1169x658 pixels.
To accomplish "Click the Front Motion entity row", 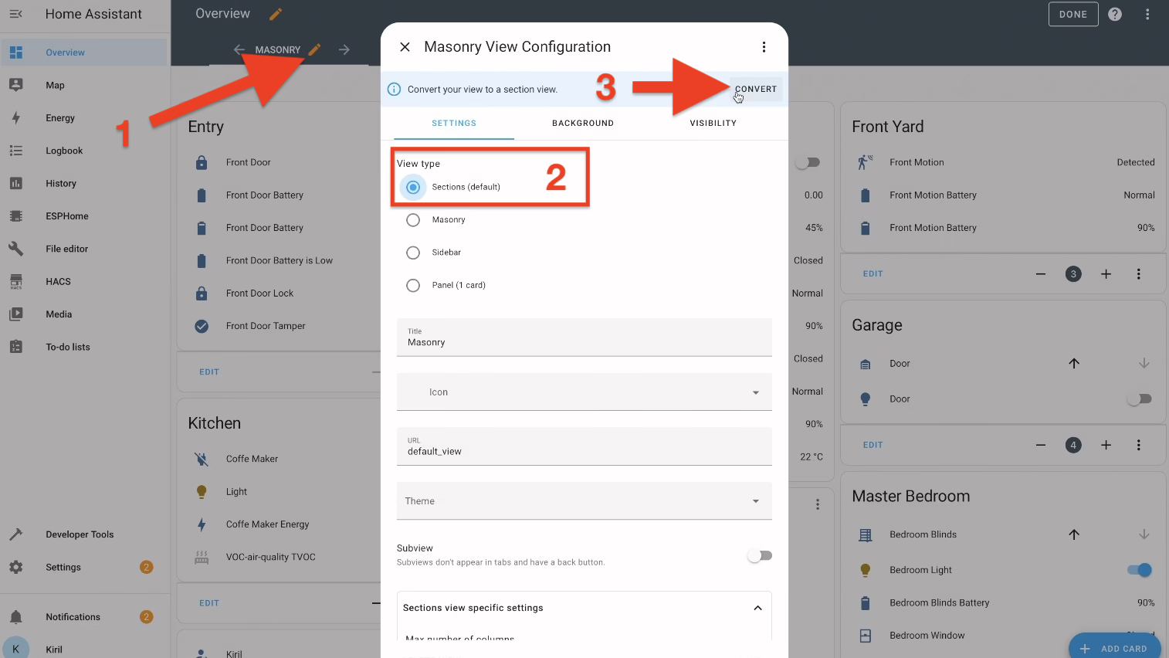I will pos(1006,162).
